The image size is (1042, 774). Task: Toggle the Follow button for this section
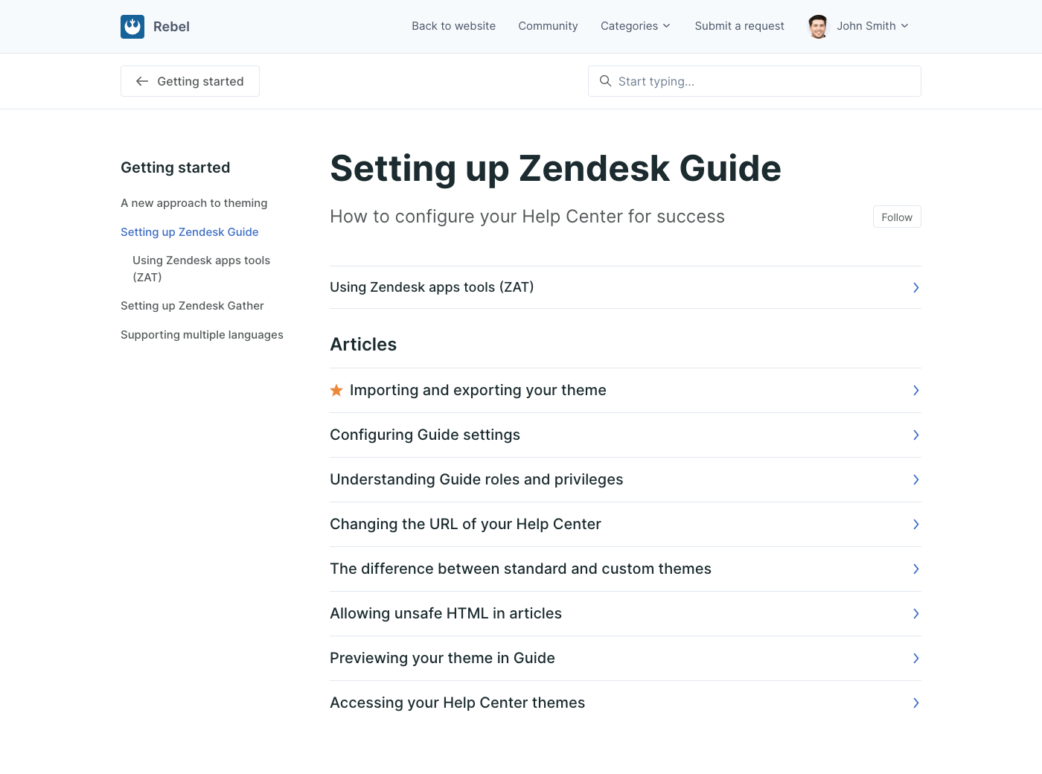(896, 217)
